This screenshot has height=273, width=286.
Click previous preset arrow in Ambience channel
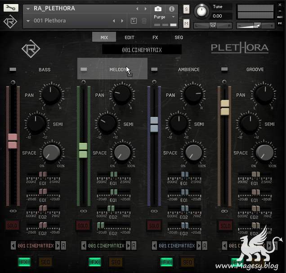coord(154,246)
